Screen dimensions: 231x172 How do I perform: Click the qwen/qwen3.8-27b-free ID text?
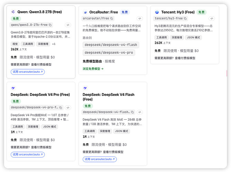pos(29,25)
